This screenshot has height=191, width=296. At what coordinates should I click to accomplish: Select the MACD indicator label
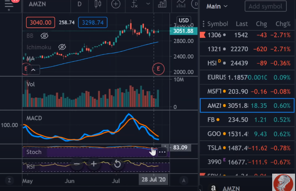click(34, 118)
